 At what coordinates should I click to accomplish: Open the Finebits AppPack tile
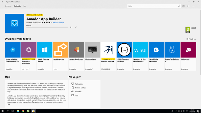coord(108,56)
